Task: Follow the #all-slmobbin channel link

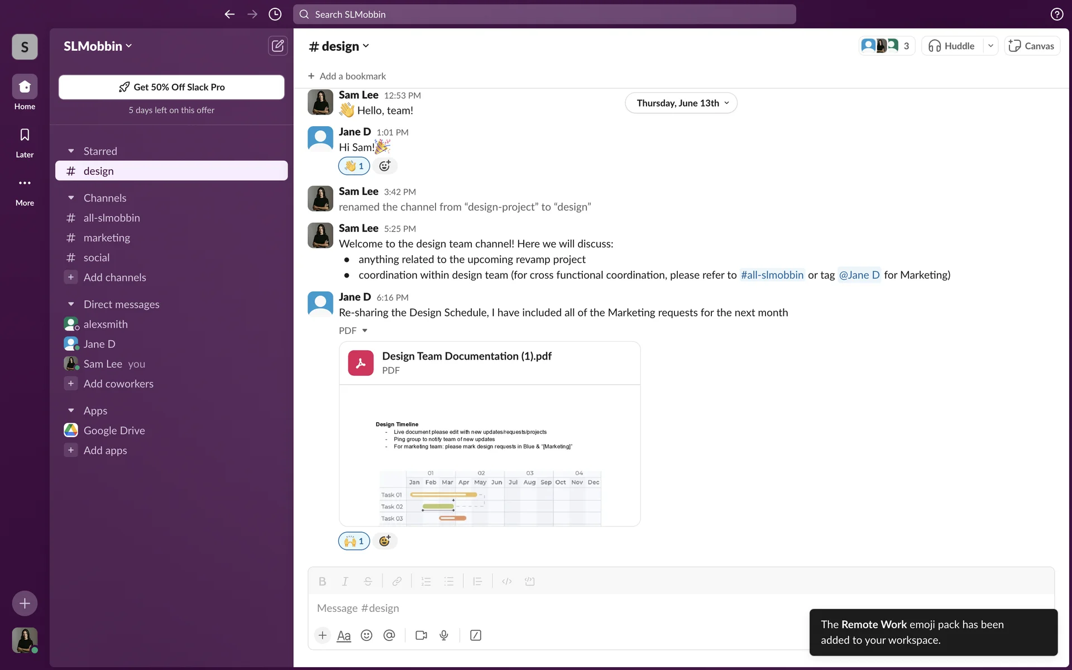Action: pyautogui.click(x=772, y=275)
